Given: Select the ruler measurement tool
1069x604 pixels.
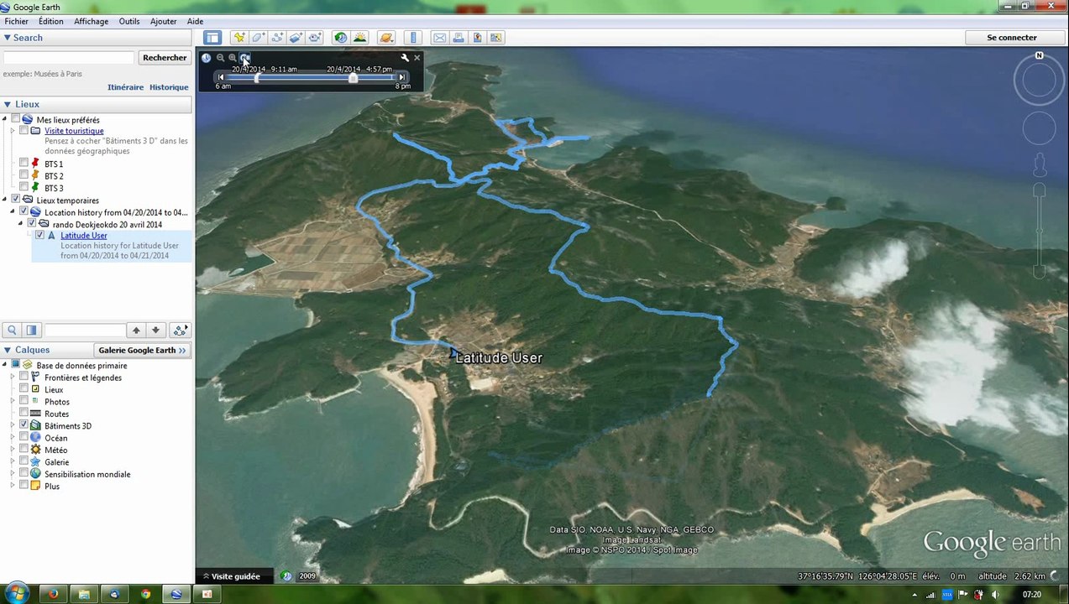Looking at the screenshot, I should point(412,38).
